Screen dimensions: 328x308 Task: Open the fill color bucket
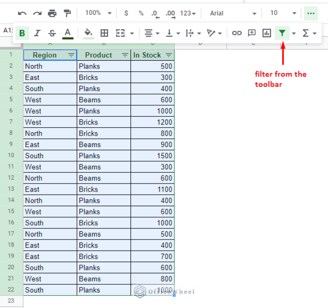88,33
